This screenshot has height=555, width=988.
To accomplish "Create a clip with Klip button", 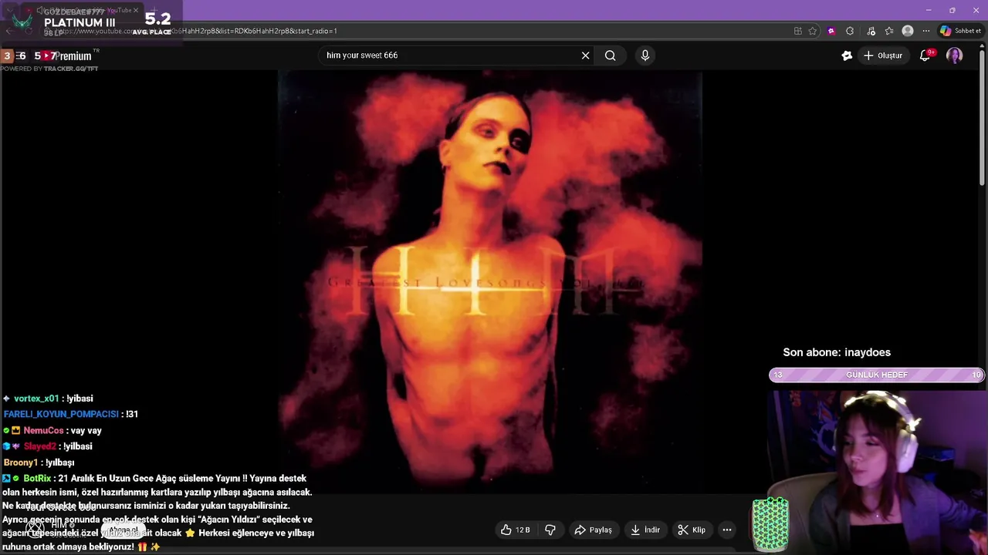I will (x=692, y=530).
